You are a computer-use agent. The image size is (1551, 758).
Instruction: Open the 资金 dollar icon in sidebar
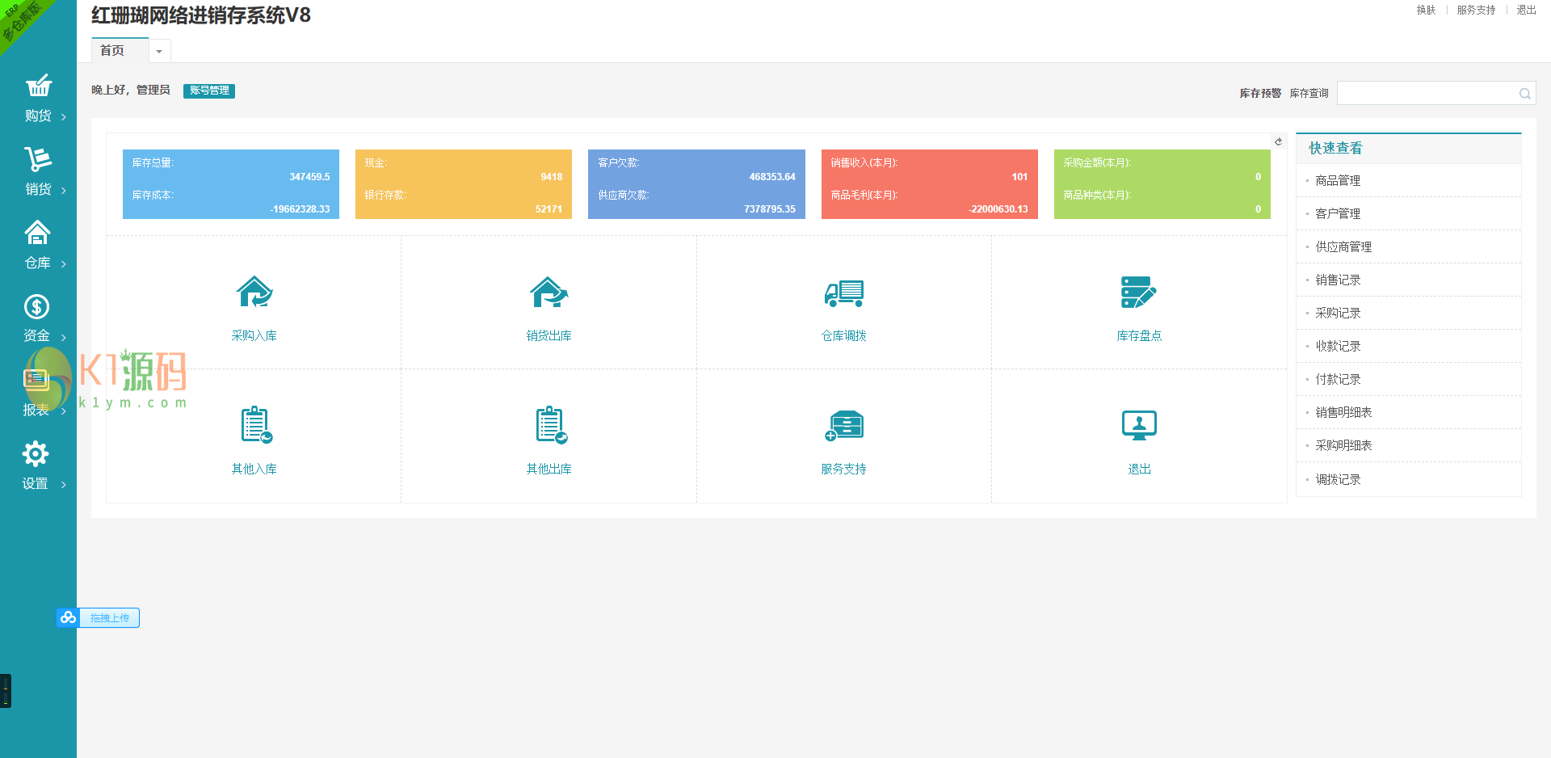click(37, 306)
